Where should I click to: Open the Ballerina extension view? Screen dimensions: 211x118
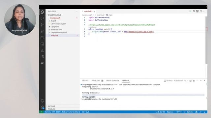coord(43,56)
